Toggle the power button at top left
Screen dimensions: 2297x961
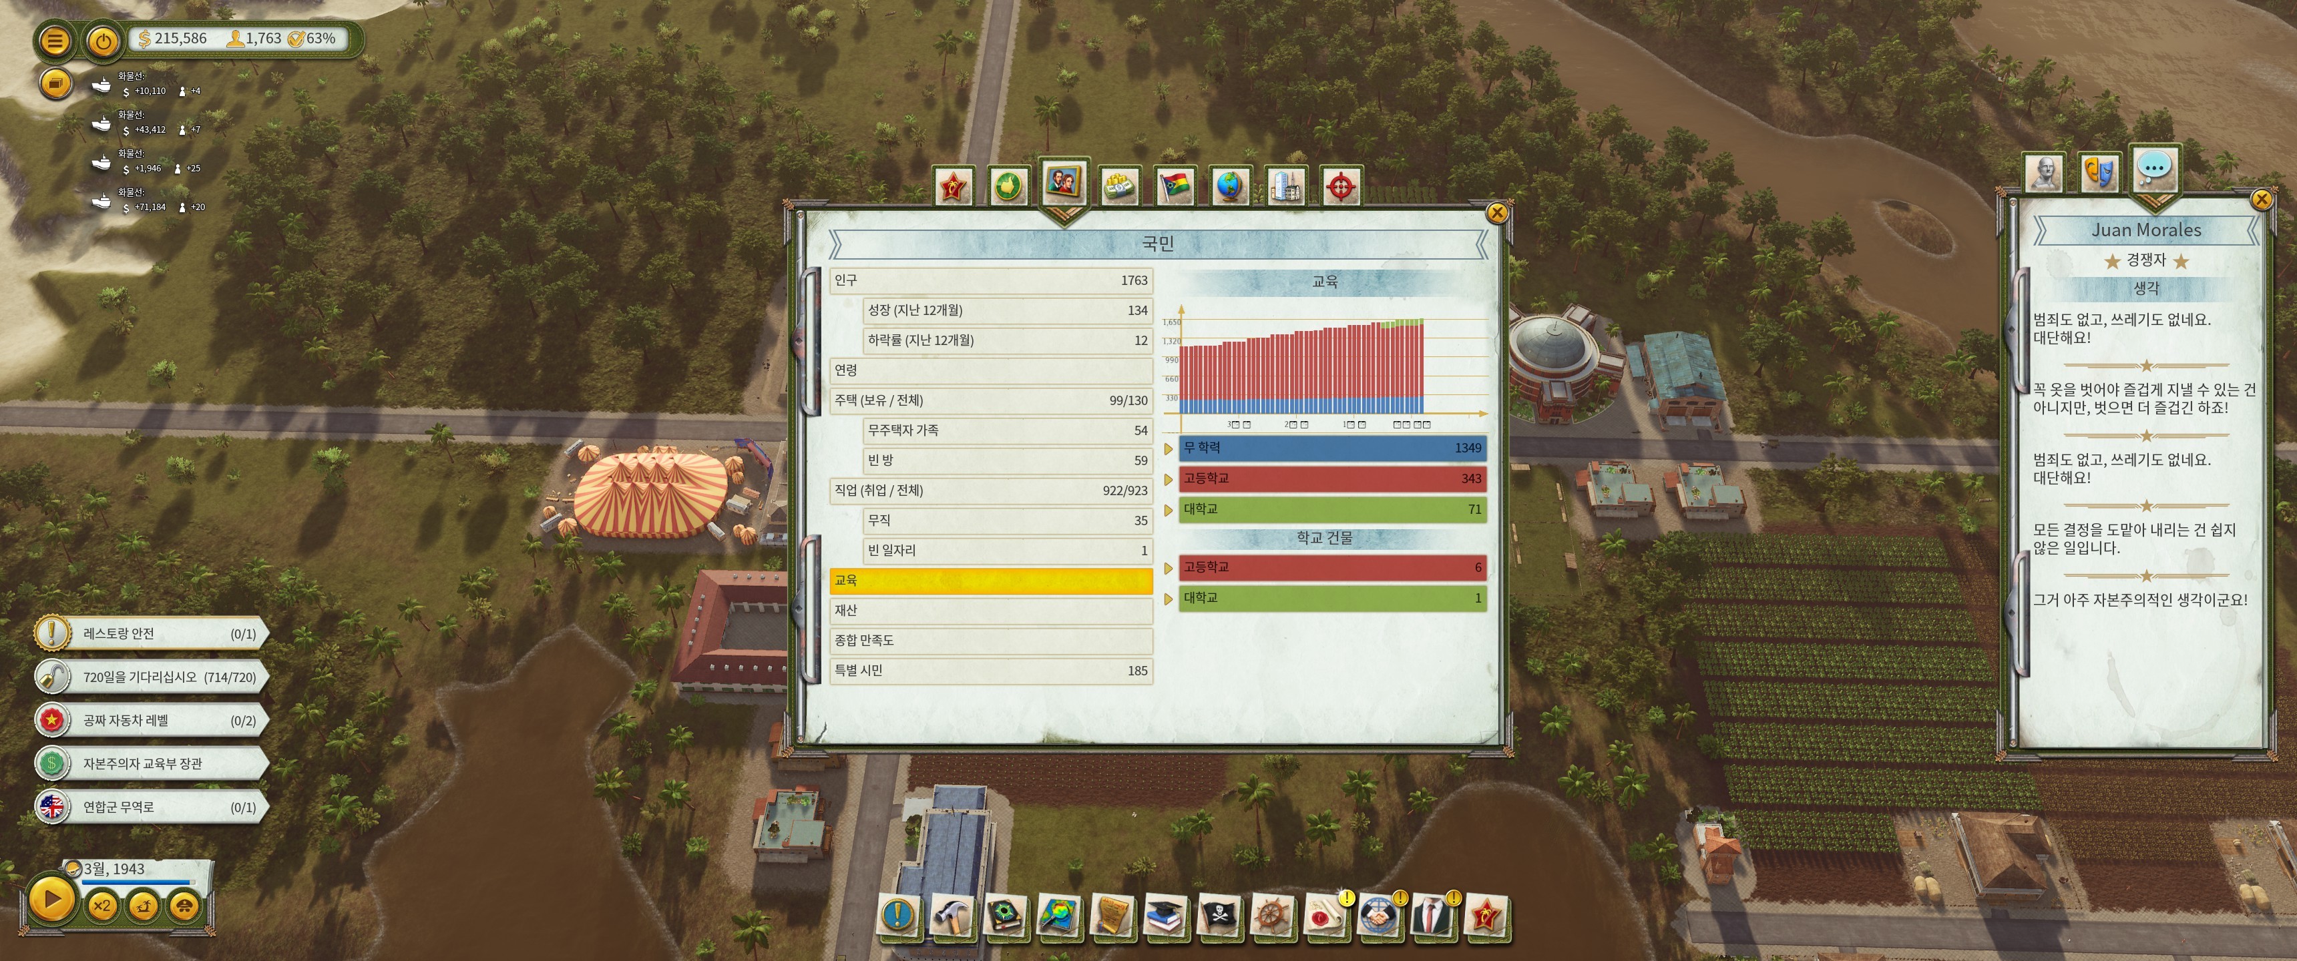coord(103,40)
